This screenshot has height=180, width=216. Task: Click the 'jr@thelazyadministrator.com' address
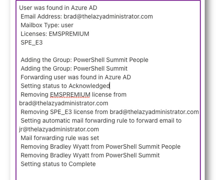tap(59, 129)
